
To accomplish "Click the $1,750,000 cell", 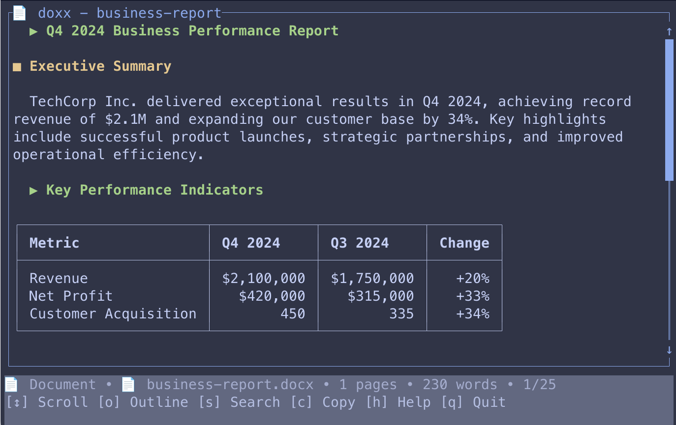I will (372, 279).
